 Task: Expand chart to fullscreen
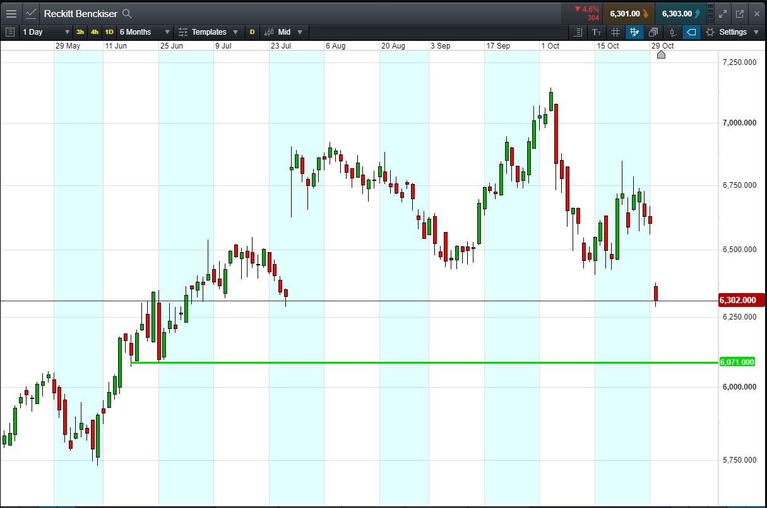pyautogui.click(x=723, y=13)
